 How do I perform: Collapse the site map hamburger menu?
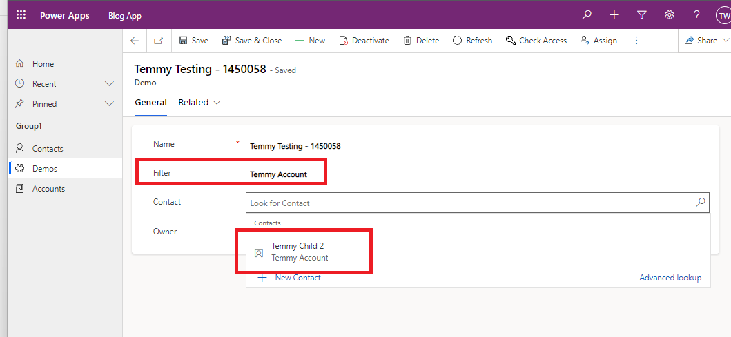(21, 41)
